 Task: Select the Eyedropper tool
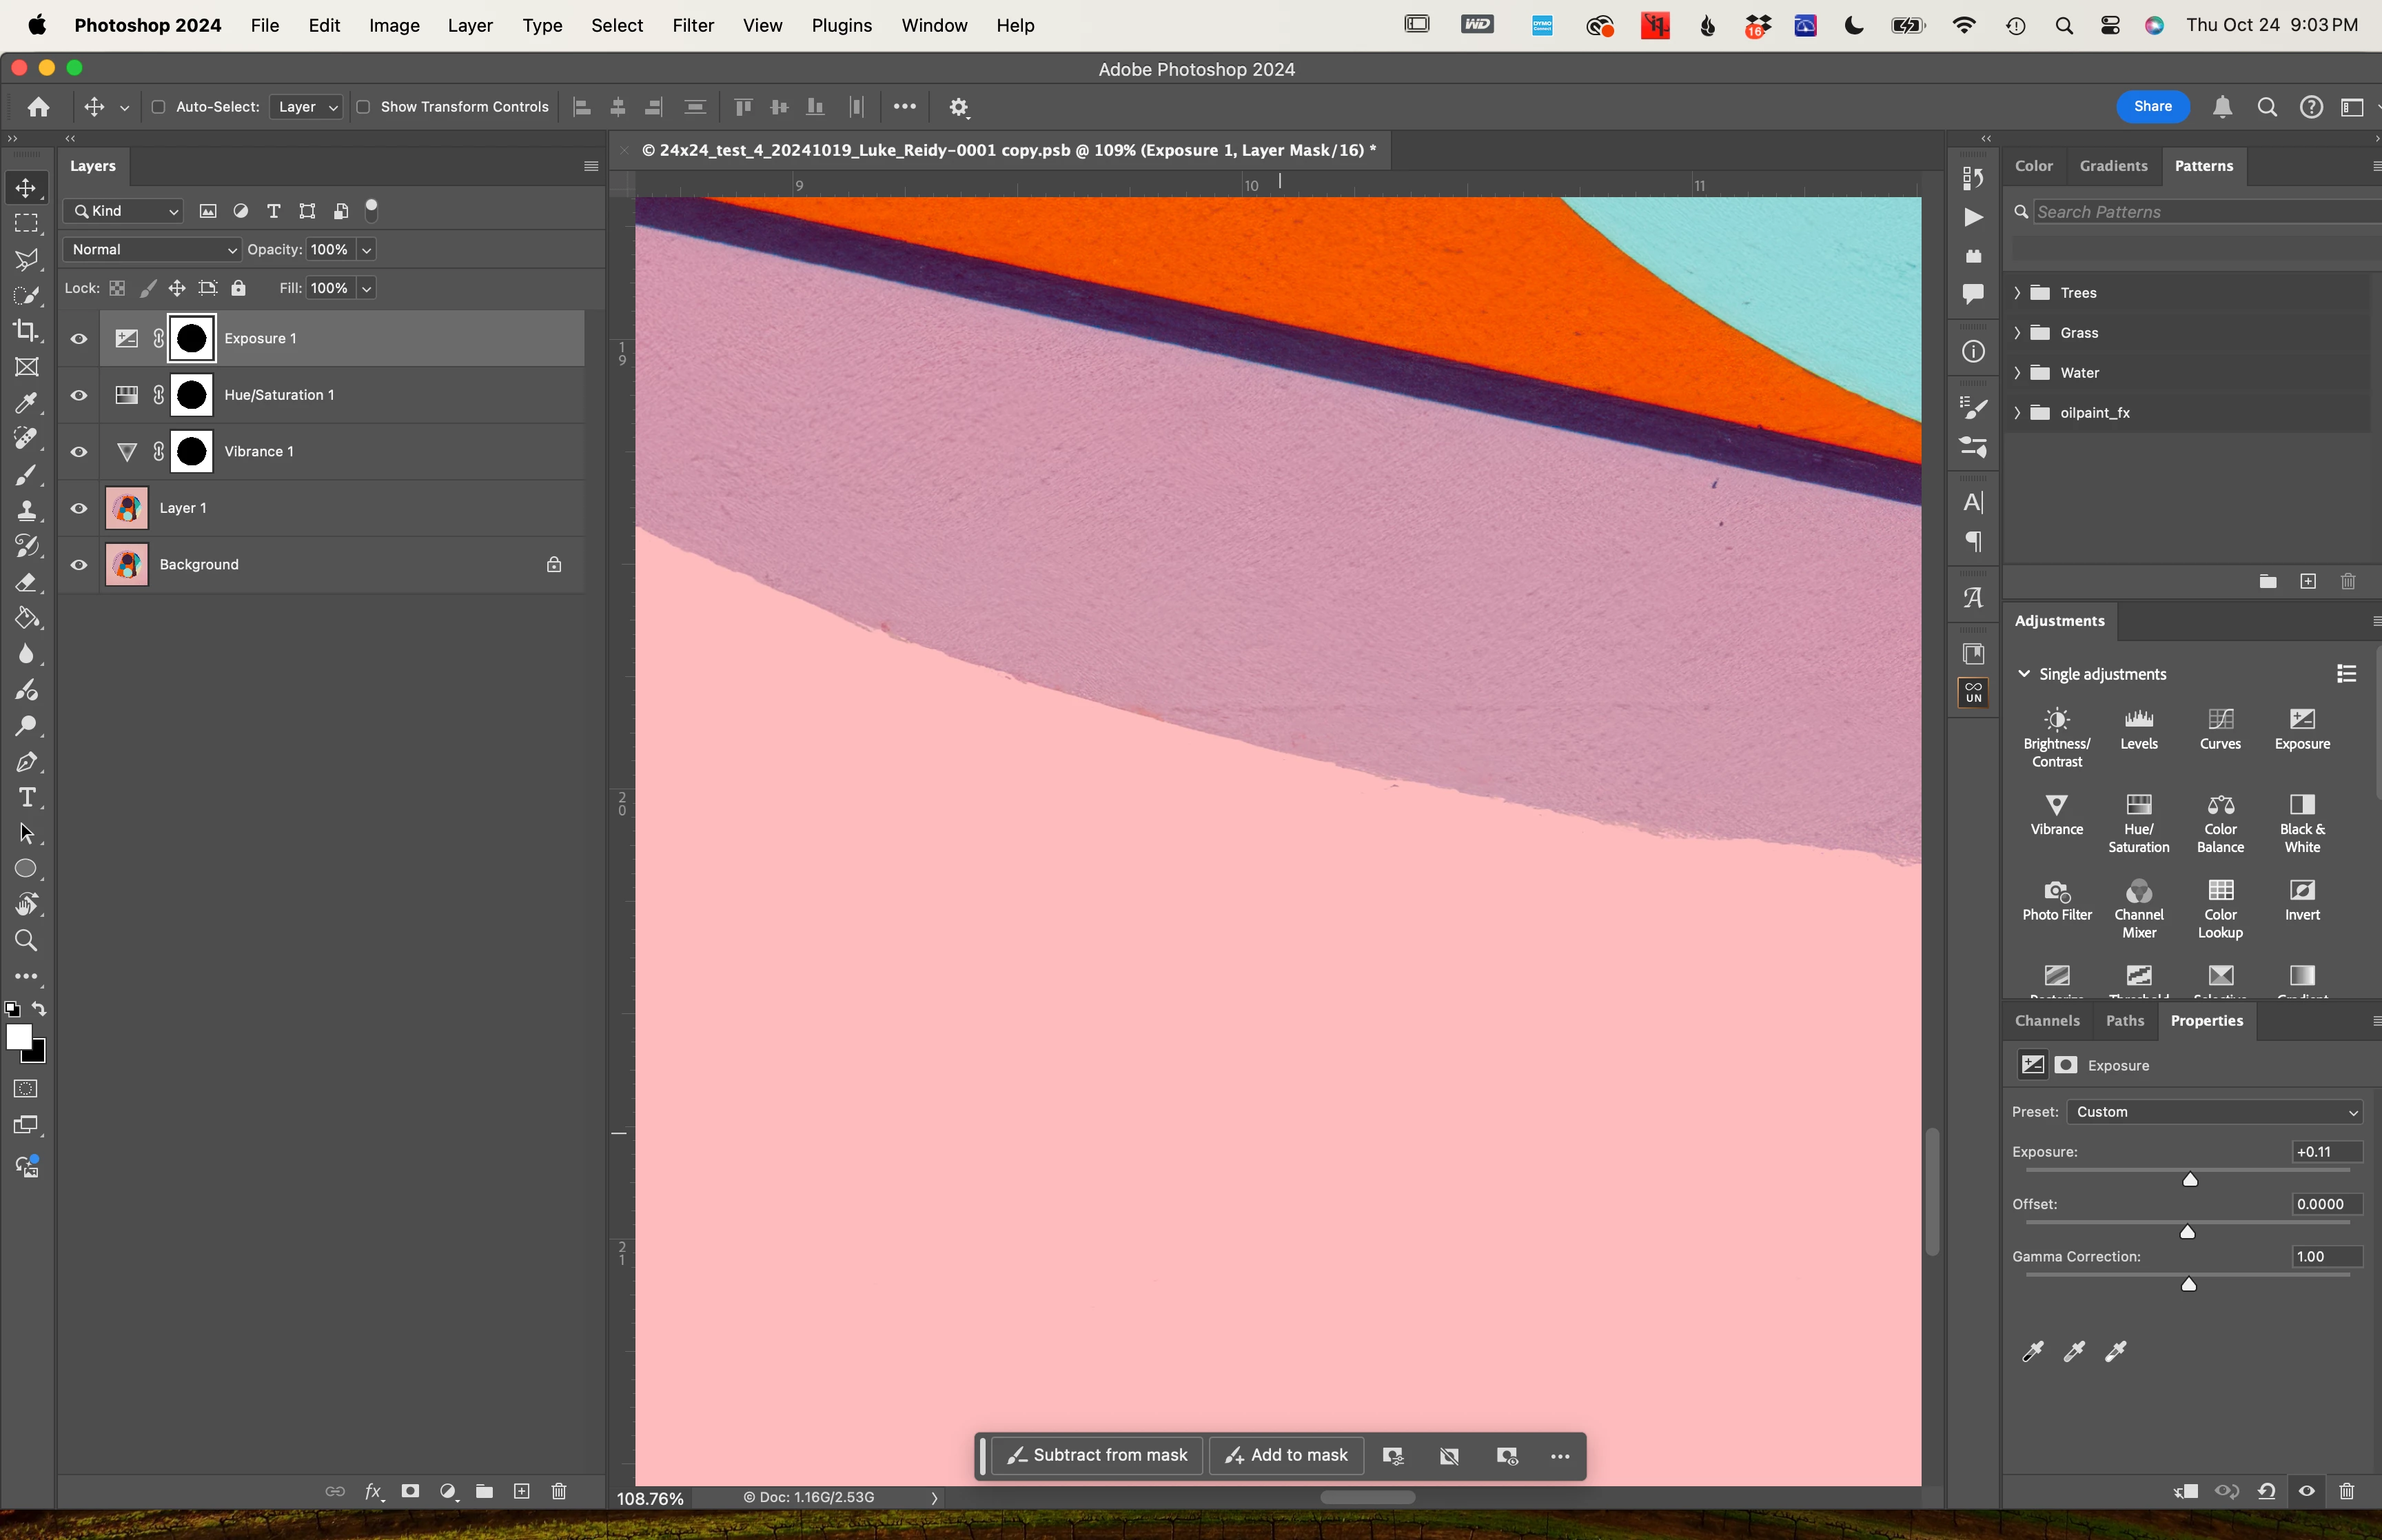click(26, 403)
